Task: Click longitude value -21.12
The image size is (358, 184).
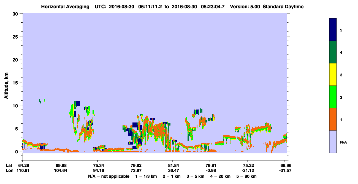Action: tap(247, 170)
